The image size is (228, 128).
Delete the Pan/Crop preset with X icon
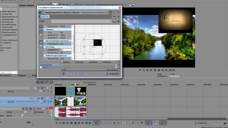(119, 21)
